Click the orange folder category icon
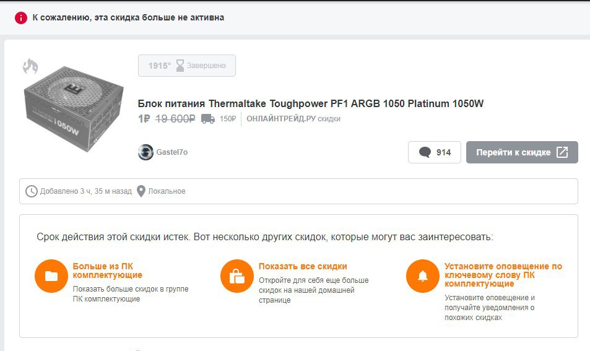This screenshot has width=590, height=351. tap(51, 276)
